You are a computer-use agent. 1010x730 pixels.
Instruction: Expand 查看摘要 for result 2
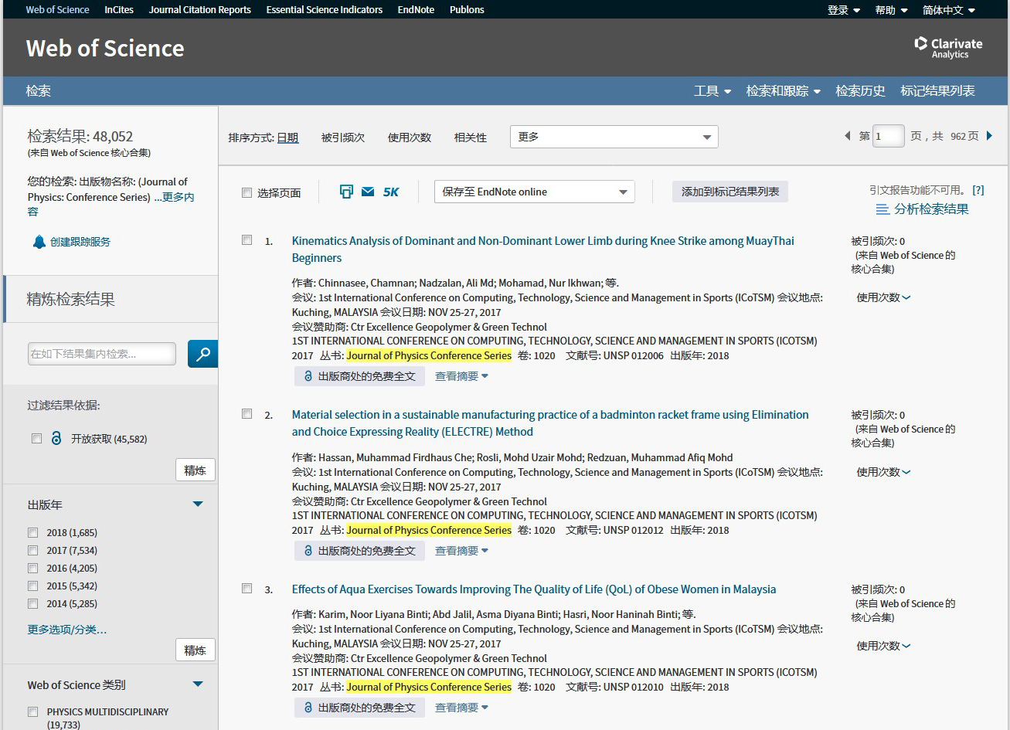[461, 551]
